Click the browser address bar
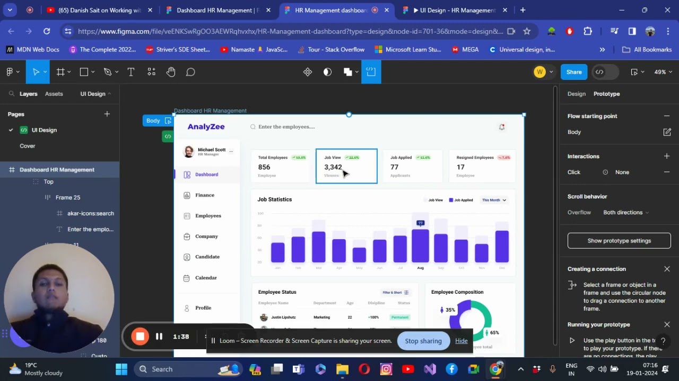 point(290,31)
